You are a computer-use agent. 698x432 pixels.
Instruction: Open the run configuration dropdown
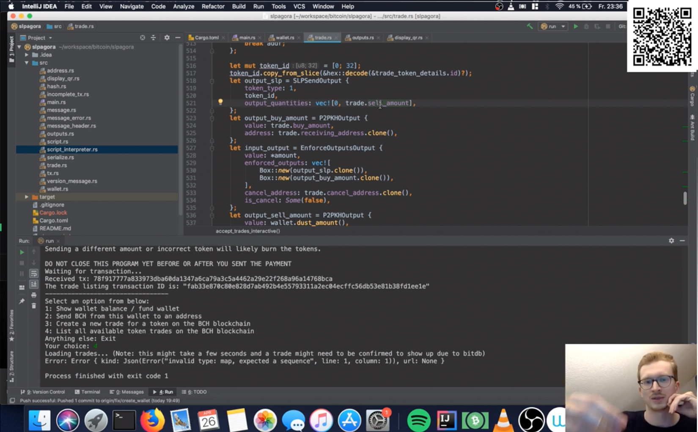pos(553,26)
